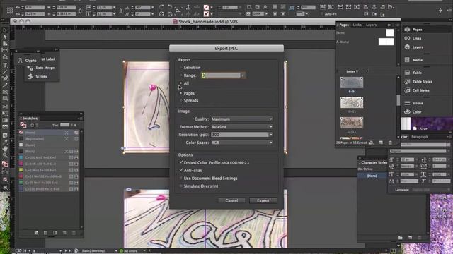Switch to the Links tab in panel
The height and width of the screenshot is (254, 453).
click(x=357, y=25)
